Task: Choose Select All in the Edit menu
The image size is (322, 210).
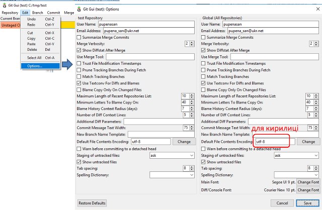Action: point(34,58)
